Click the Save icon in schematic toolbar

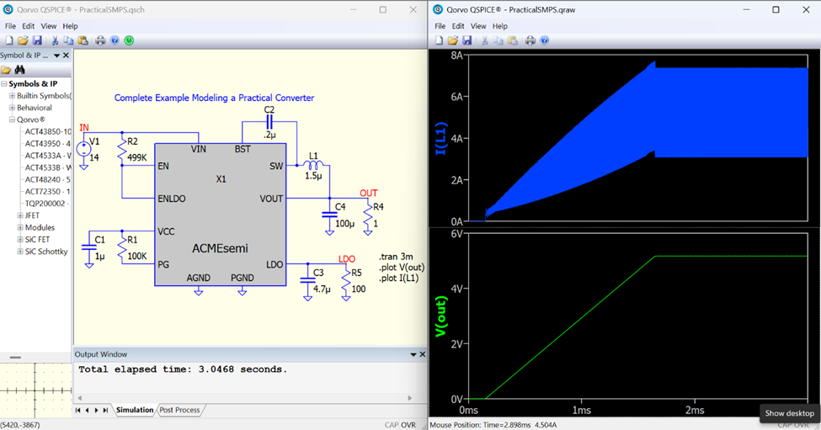click(x=37, y=40)
